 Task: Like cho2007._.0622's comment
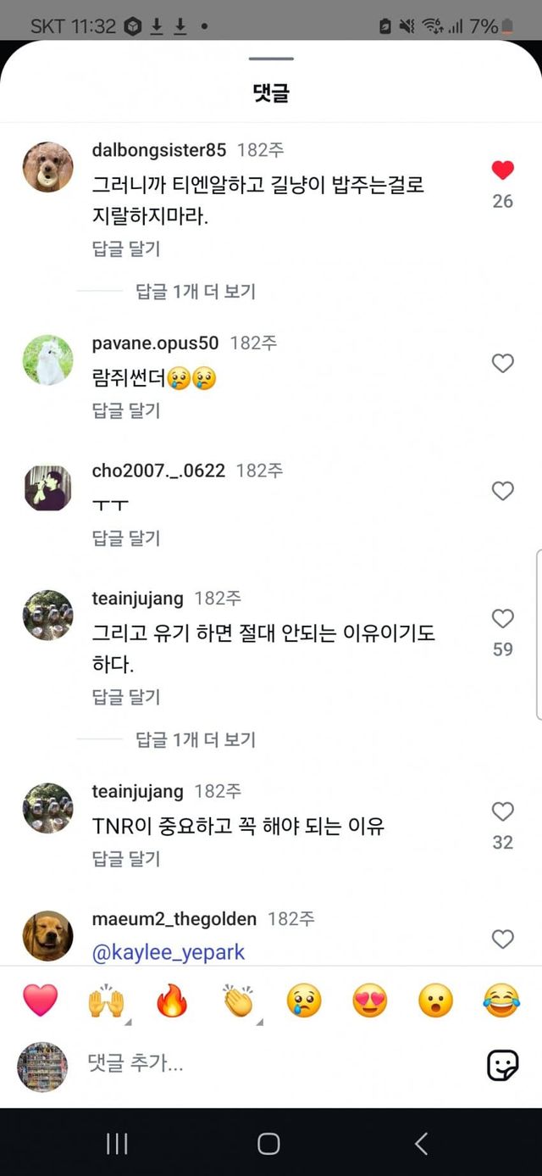503,491
